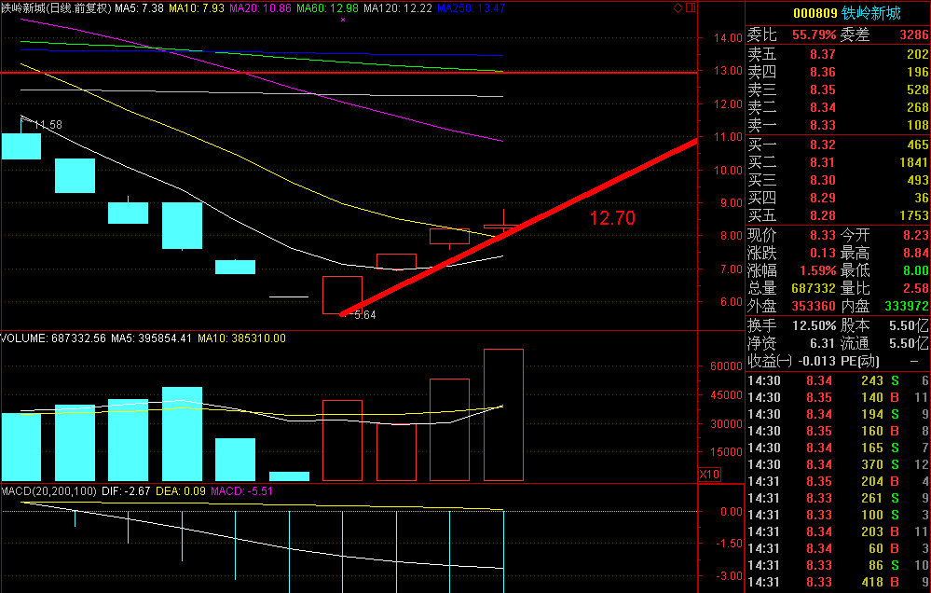This screenshot has height=593, width=931.
Task: Click the cyan candle marked 11.58 high
Action: pos(21,145)
